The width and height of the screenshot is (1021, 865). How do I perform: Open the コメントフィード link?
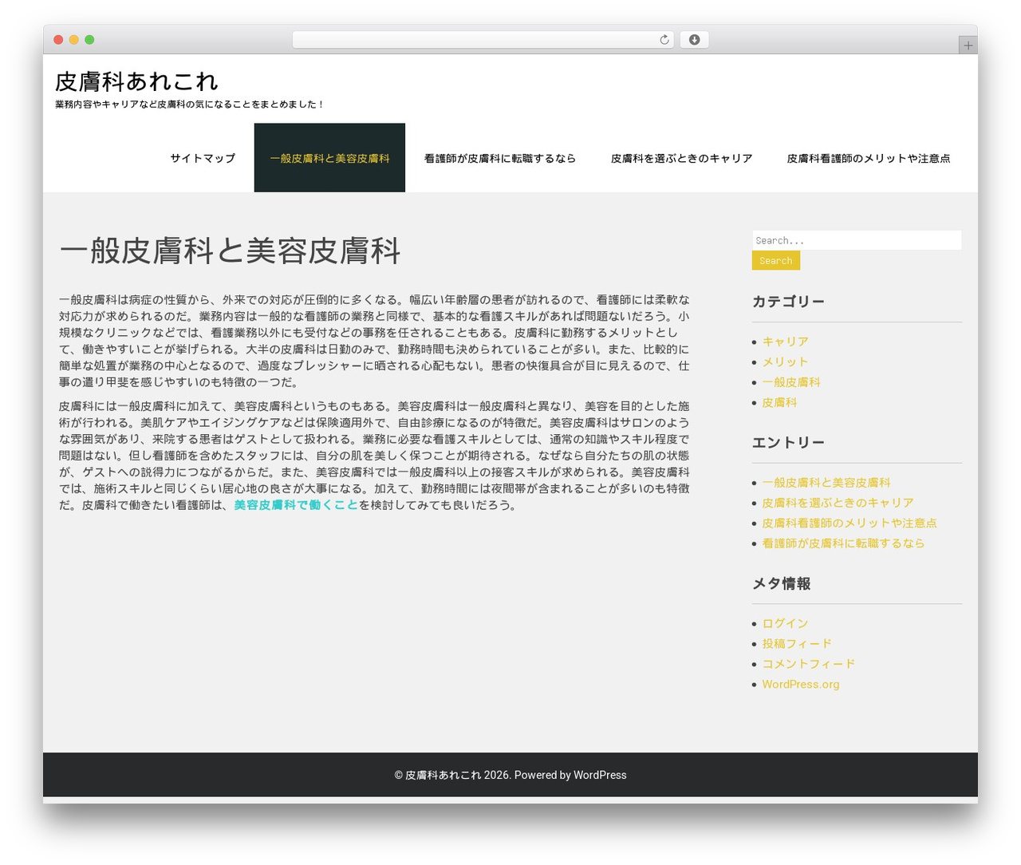(x=808, y=664)
